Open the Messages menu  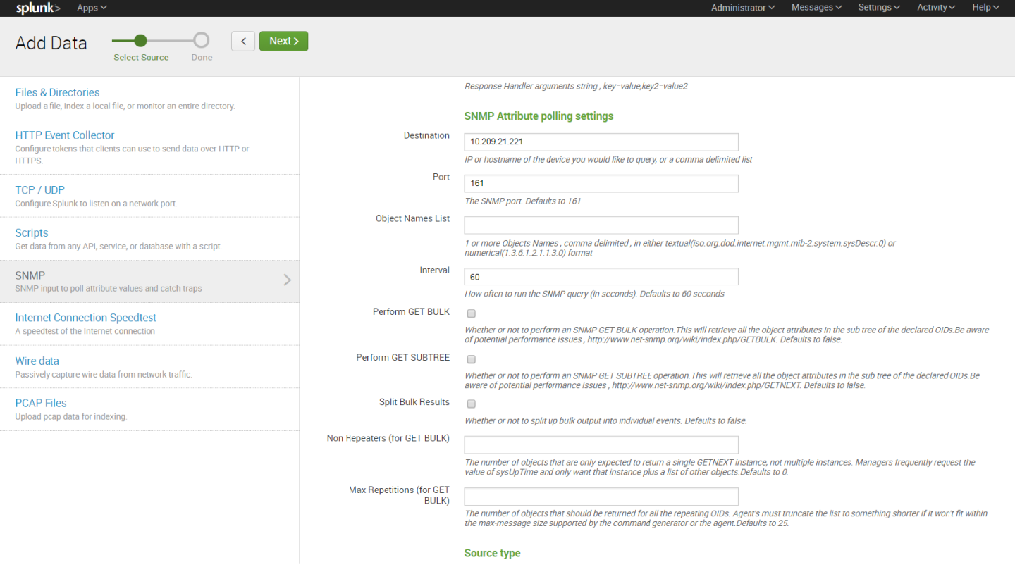tap(816, 8)
